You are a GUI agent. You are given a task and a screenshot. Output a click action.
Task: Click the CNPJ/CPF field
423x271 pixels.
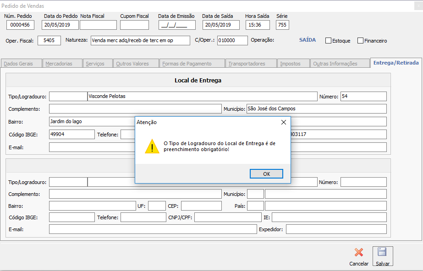click(228, 217)
